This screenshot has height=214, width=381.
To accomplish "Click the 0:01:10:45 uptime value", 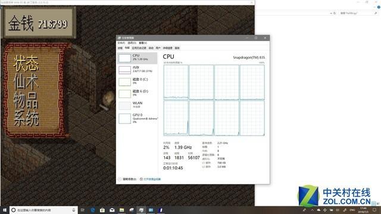I will coord(173,168).
